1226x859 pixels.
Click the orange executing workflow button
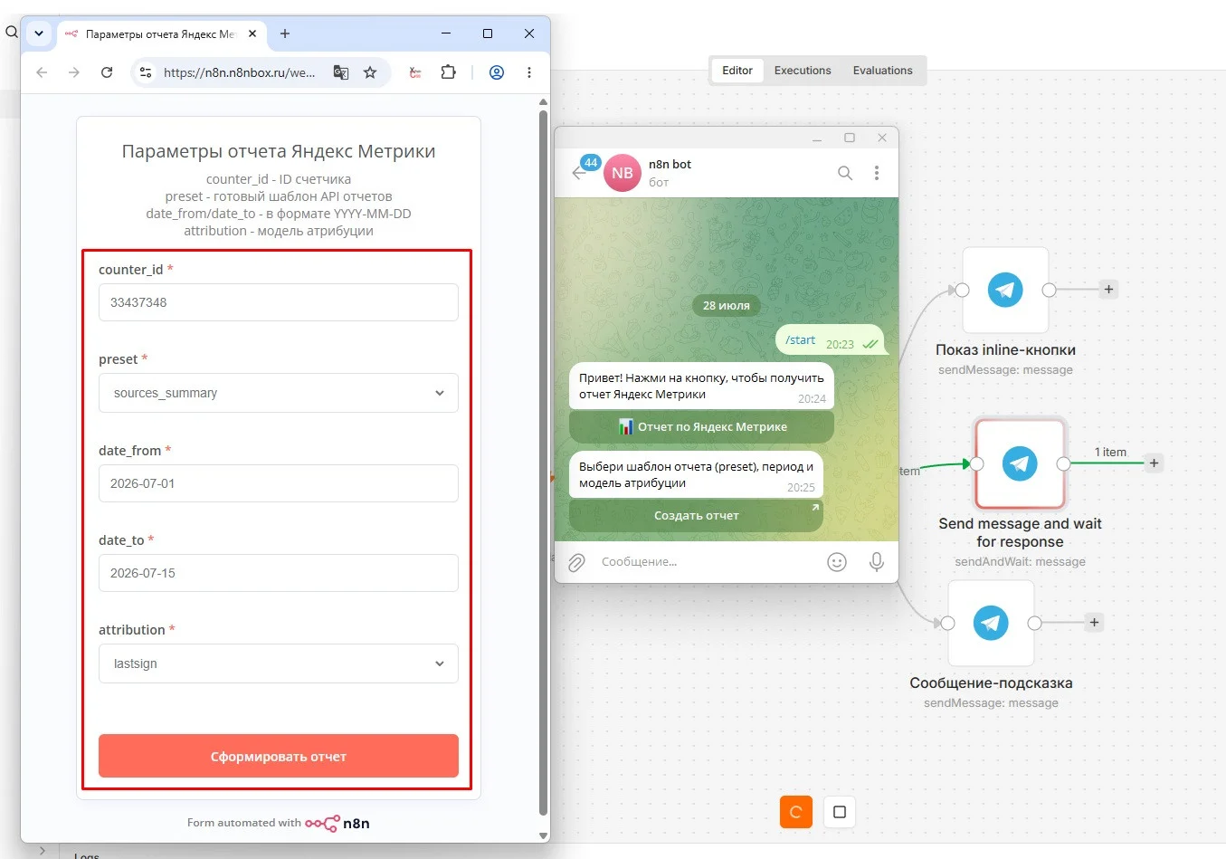[x=796, y=812]
